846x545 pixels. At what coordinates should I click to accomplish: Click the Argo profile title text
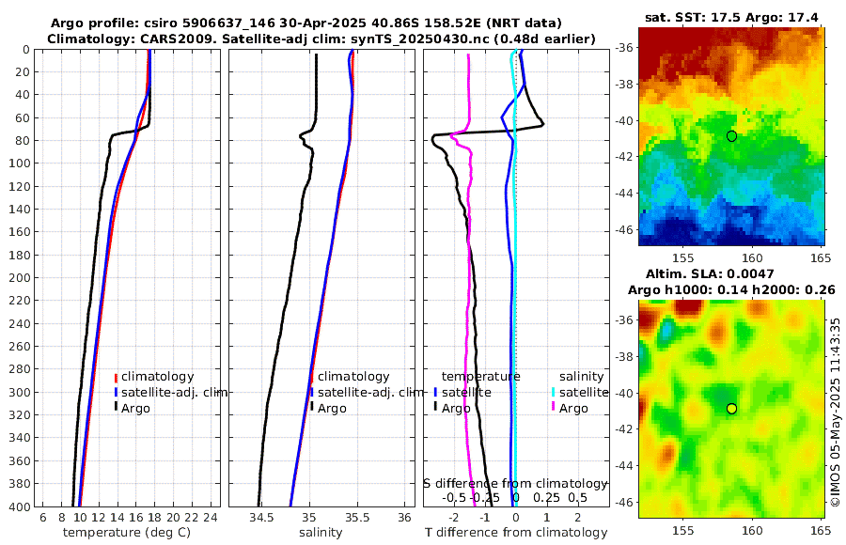pos(305,23)
